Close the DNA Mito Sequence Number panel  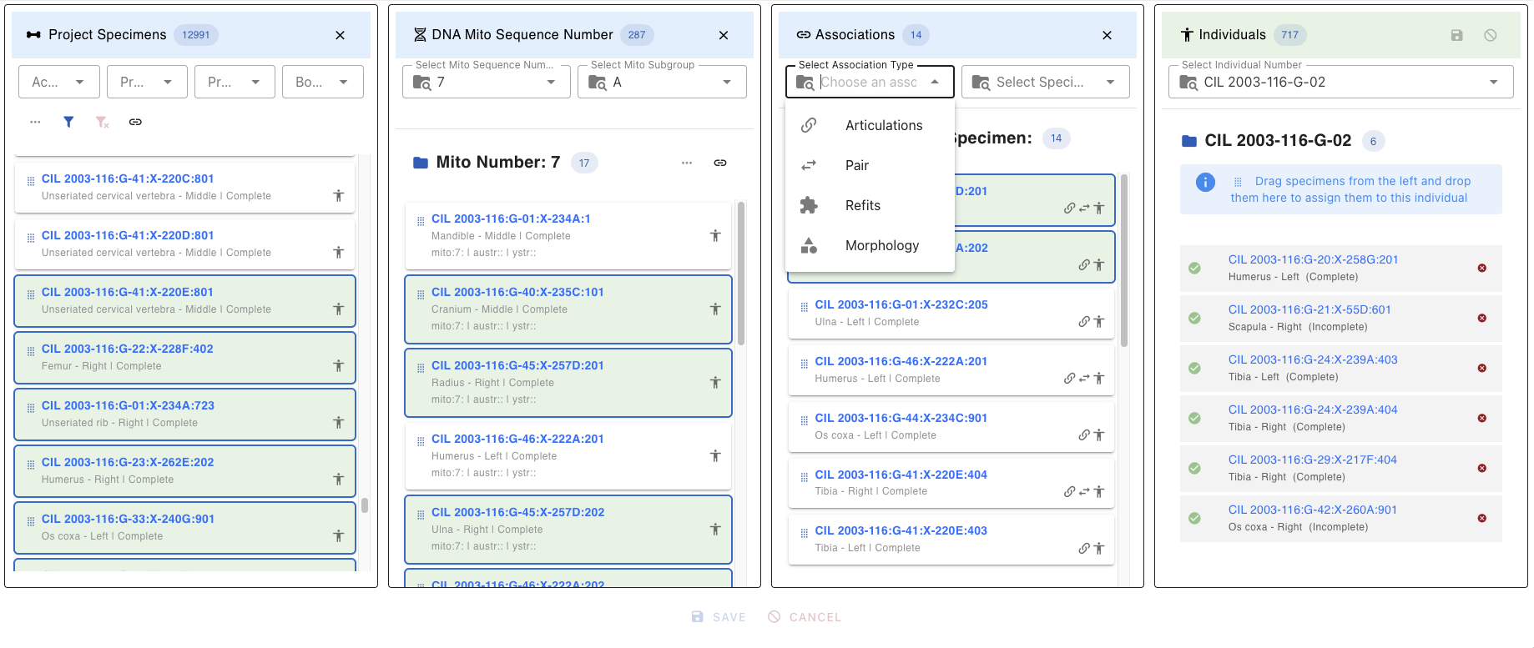pos(724,35)
